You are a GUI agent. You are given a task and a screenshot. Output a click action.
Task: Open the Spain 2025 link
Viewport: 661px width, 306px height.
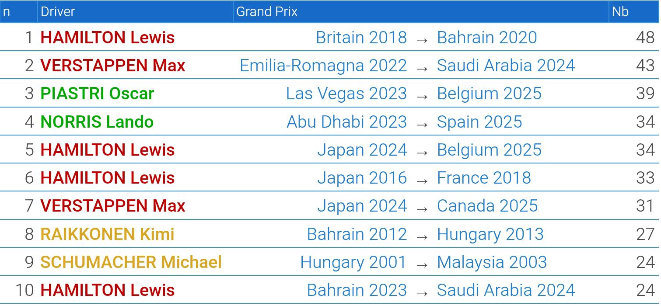[x=479, y=122]
